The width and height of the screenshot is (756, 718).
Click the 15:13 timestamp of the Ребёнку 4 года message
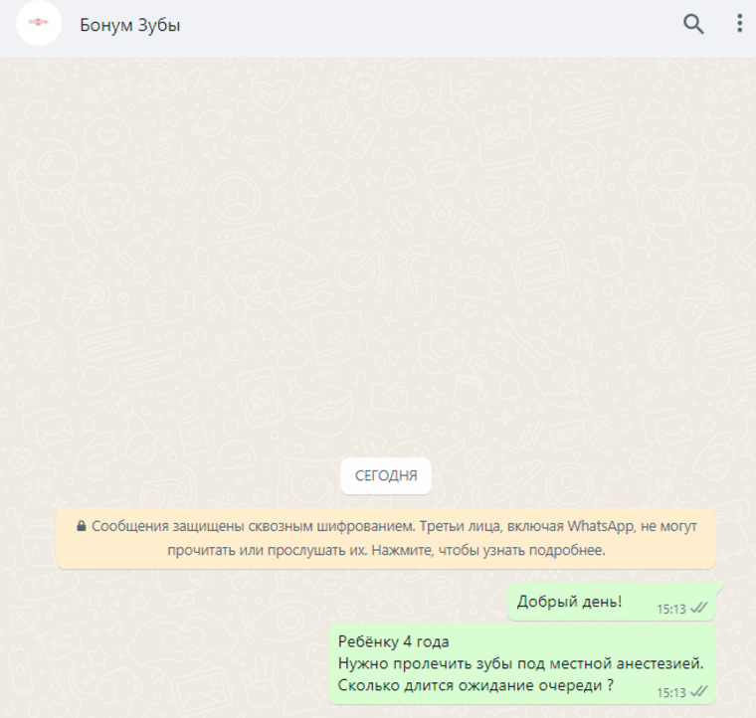point(671,693)
